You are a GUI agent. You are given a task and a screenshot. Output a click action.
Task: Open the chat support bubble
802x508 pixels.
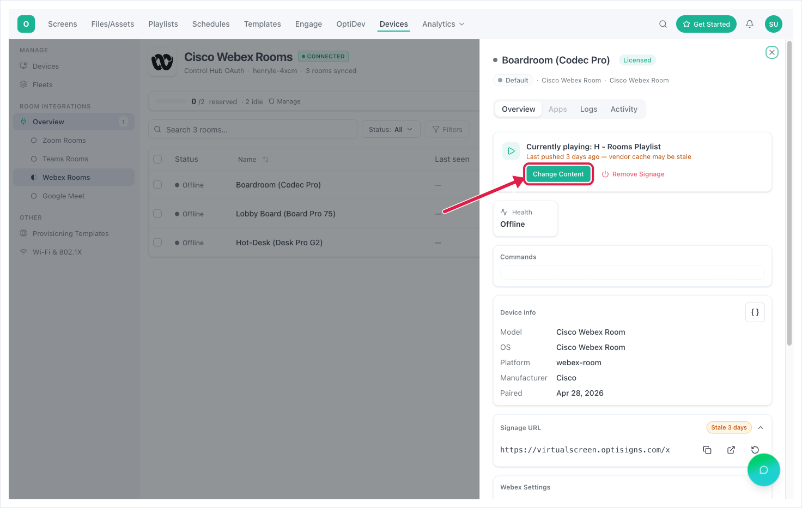[x=764, y=470]
